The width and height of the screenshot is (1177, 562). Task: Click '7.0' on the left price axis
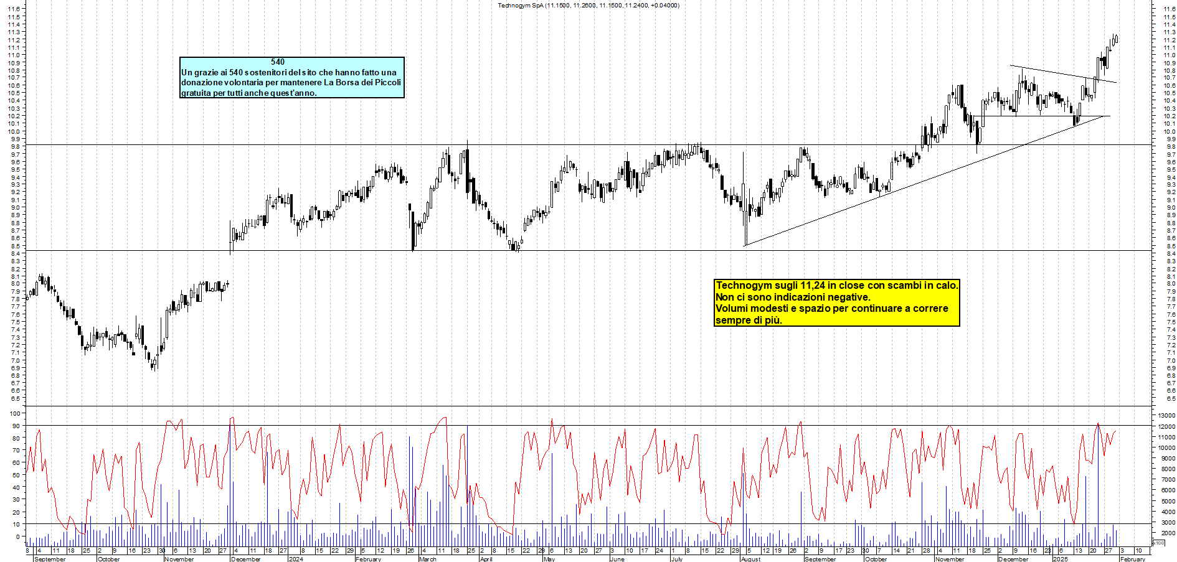tap(14, 360)
